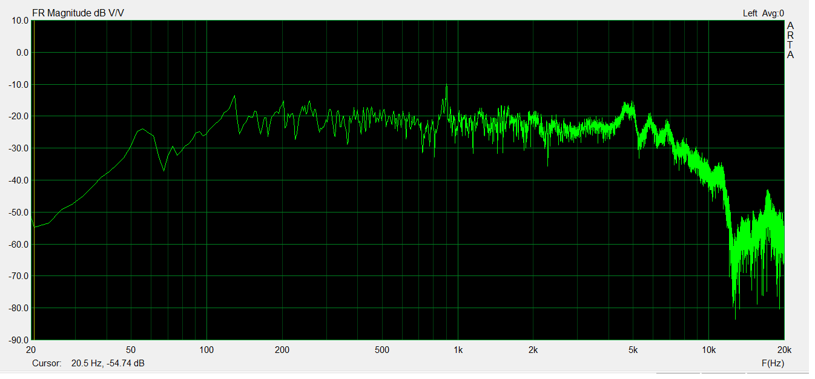Viewport: 815px width, 379px height.
Task: Click the '-90.0' dB axis label
Action: [19, 340]
